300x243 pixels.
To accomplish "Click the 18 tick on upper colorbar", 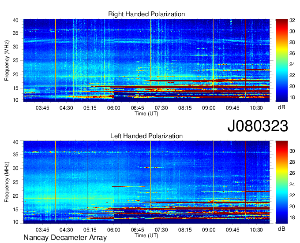I will coord(292,97).
